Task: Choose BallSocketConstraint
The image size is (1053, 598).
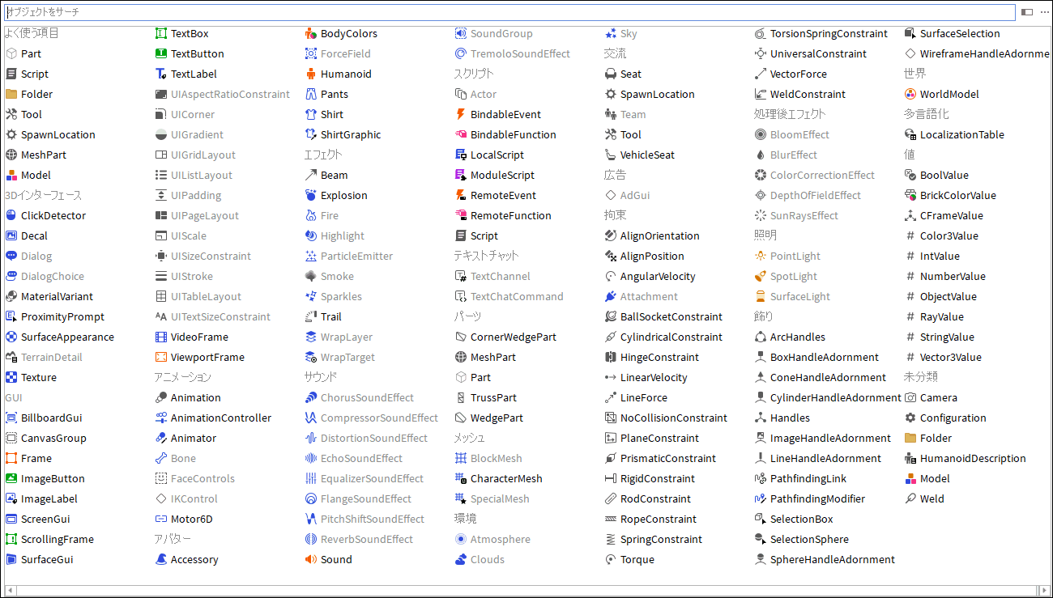Action: [671, 316]
